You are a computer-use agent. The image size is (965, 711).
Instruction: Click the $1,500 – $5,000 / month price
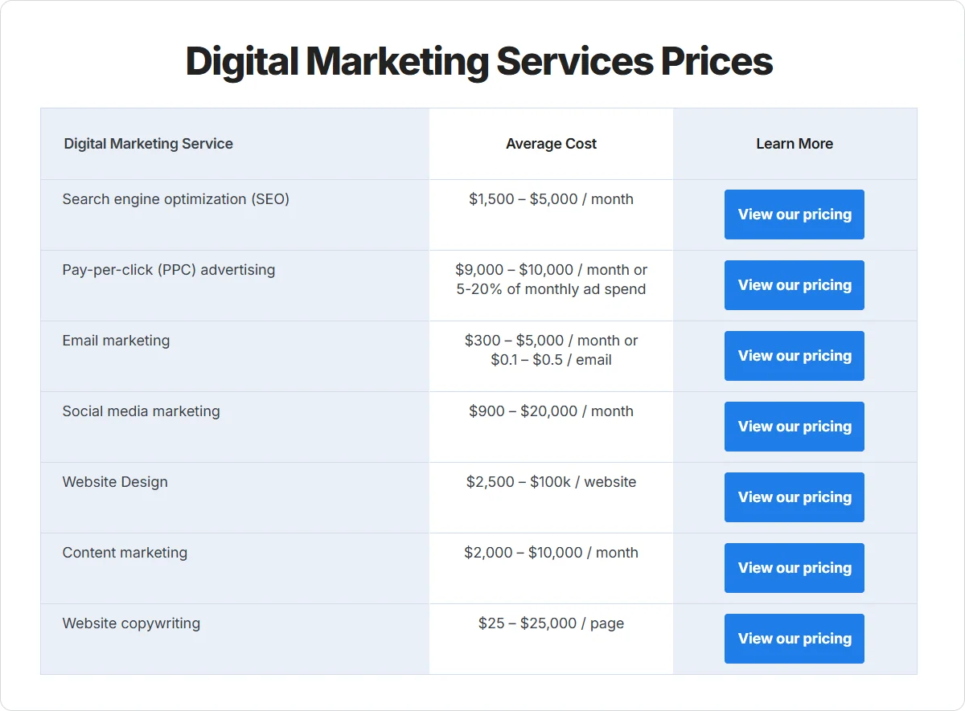tap(552, 199)
